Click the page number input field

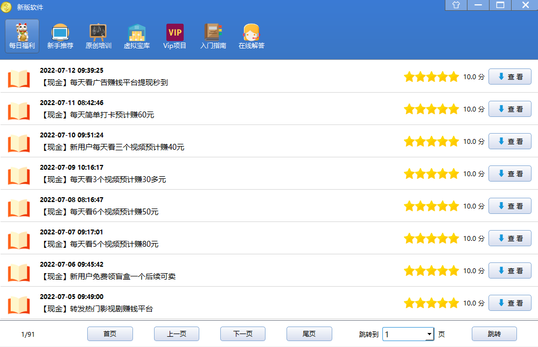[404, 335]
